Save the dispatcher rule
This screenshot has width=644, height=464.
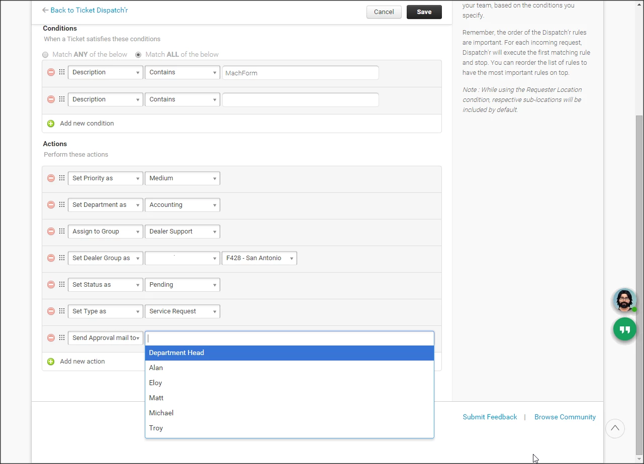424,12
